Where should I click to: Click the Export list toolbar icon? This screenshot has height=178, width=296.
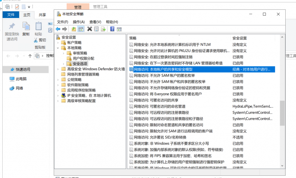tap(103, 29)
